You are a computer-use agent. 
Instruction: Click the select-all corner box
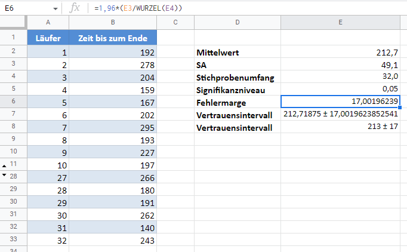13,22
